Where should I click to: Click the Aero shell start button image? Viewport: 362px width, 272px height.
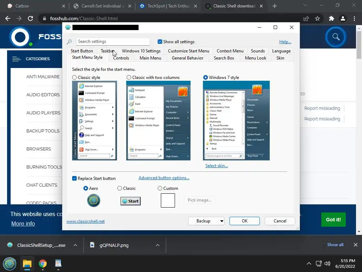(x=93, y=200)
